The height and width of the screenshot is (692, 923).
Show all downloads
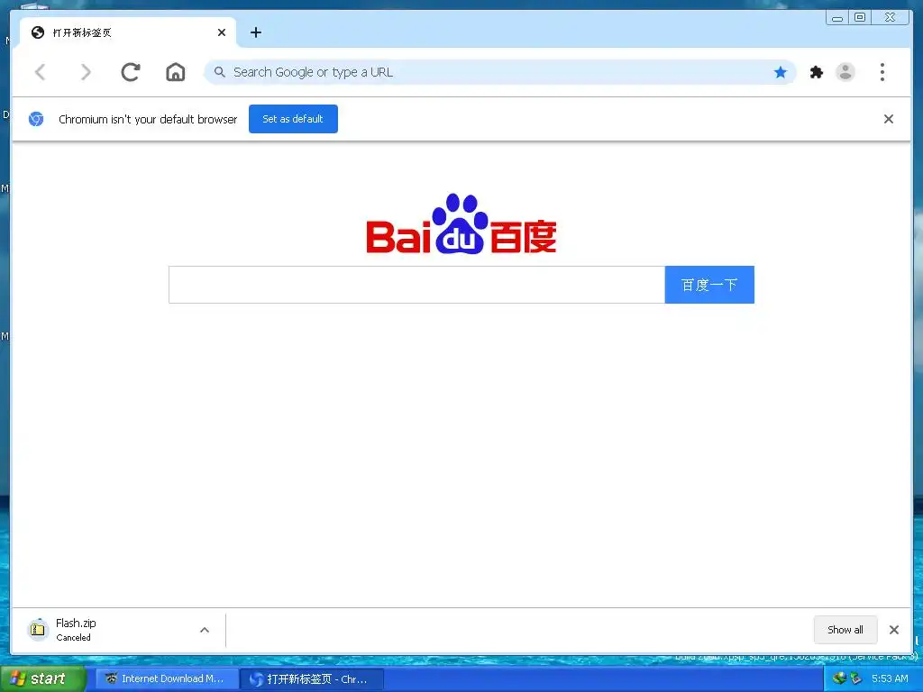[845, 630]
